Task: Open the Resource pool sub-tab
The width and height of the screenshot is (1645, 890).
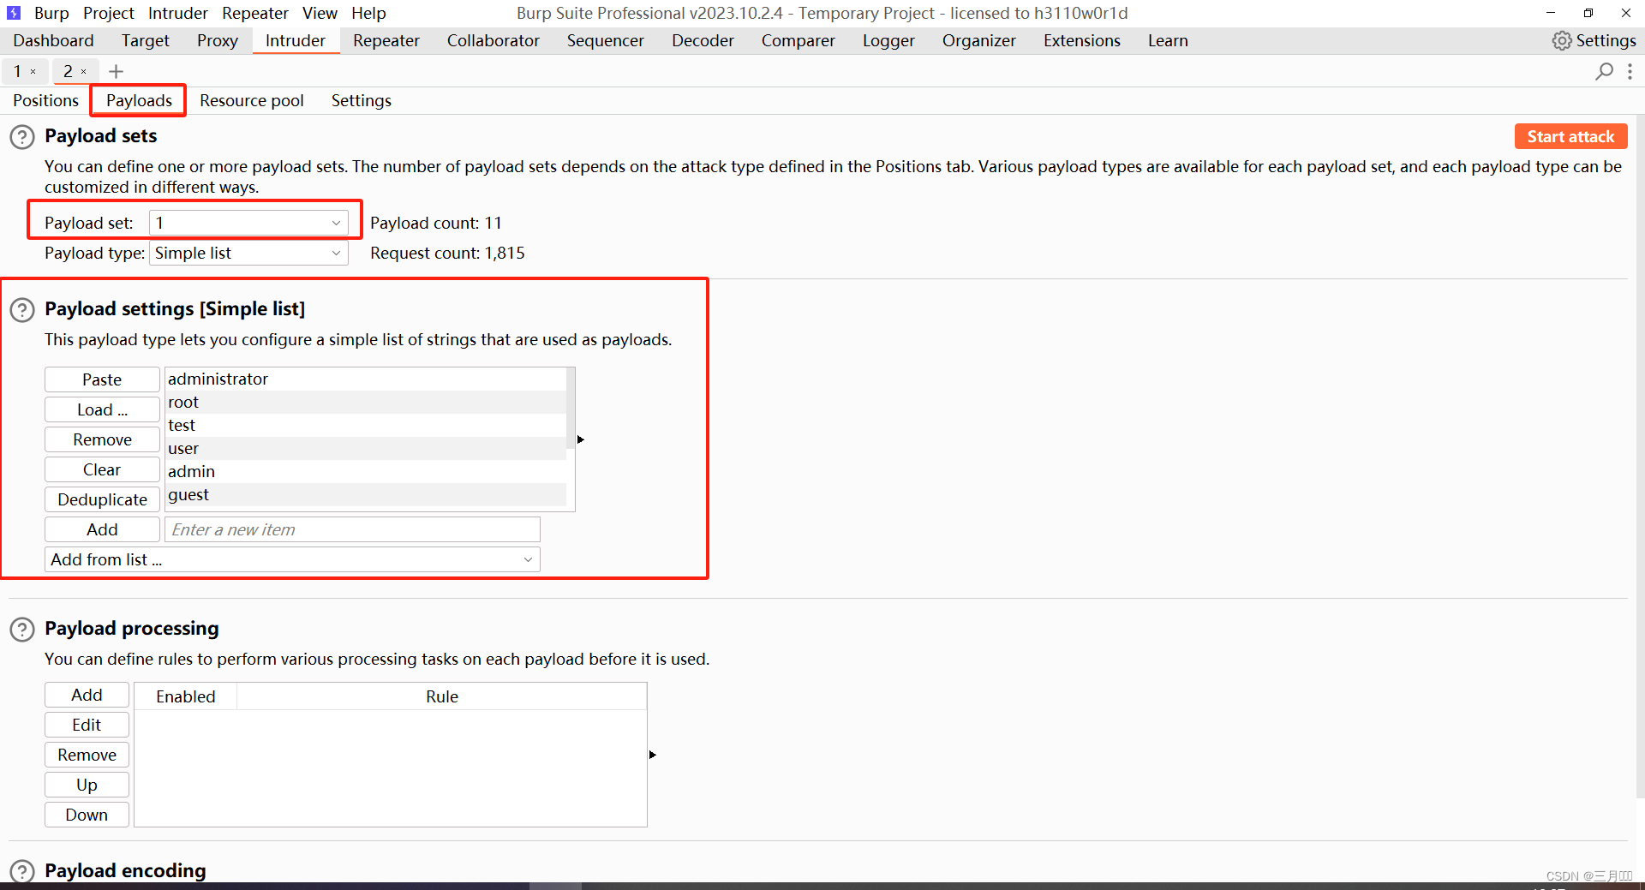Action: click(x=252, y=100)
